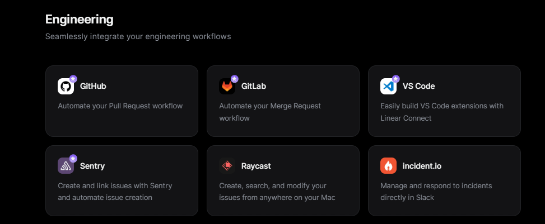Open the GitHub integration title link
The height and width of the screenshot is (224, 545).
pyautogui.click(x=93, y=87)
